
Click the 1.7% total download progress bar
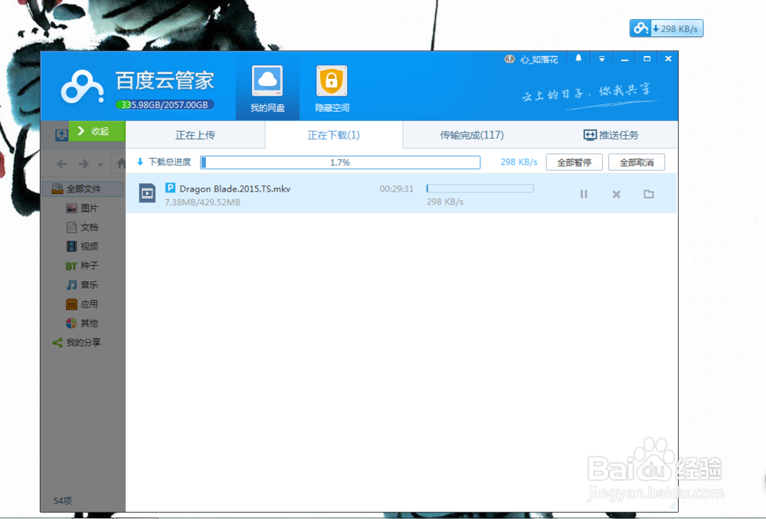340,162
